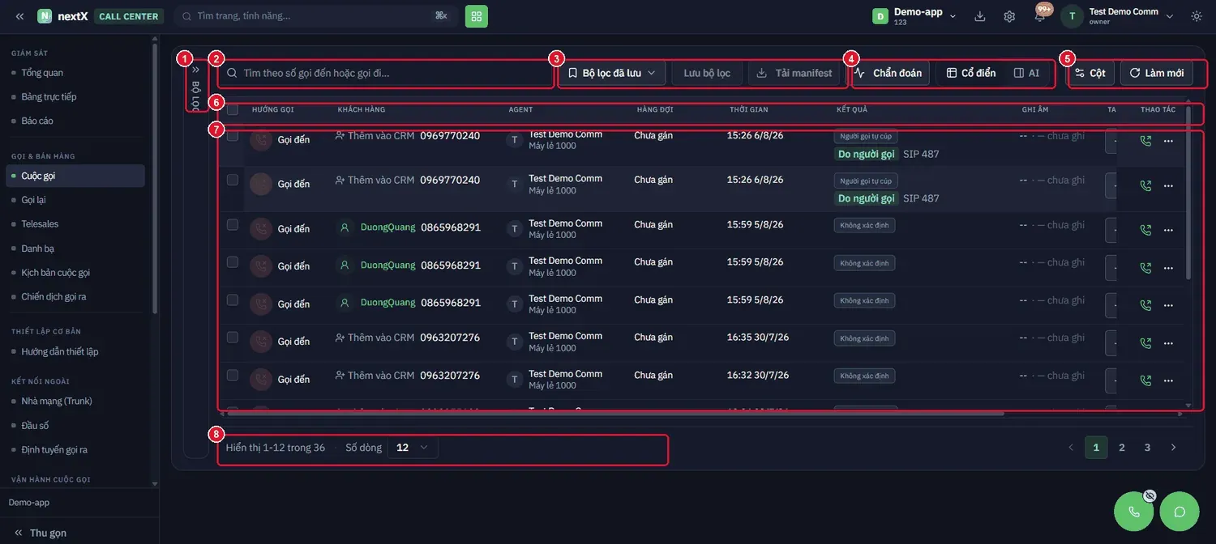This screenshot has height=544, width=1216.
Task: Switch the view toggle to Cổ điển
Action: pos(971,73)
